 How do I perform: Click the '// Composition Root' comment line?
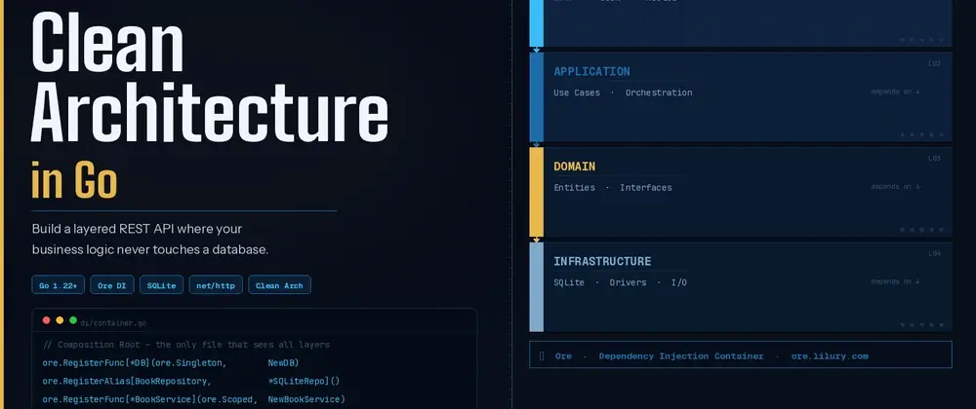(186, 345)
